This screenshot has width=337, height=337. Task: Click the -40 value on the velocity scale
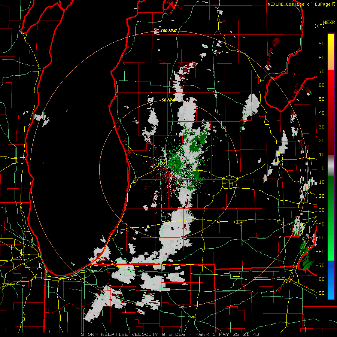[320, 224]
